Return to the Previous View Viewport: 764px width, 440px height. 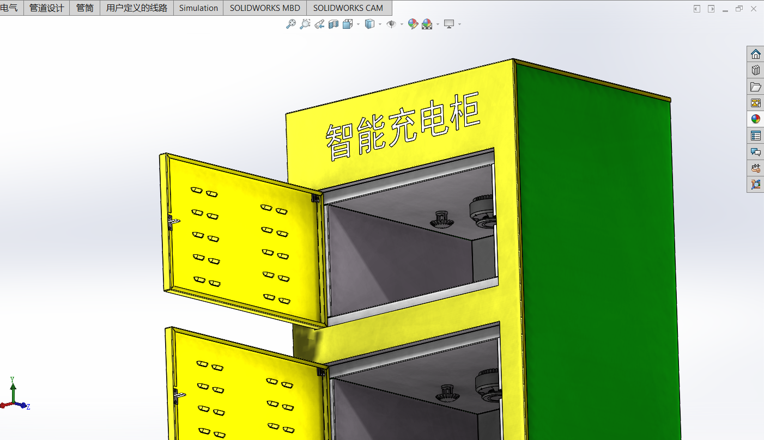319,24
